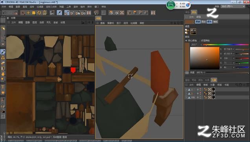Open 标签 menu in object manager
Screen dimensions: 250x142
[x=220, y=85]
